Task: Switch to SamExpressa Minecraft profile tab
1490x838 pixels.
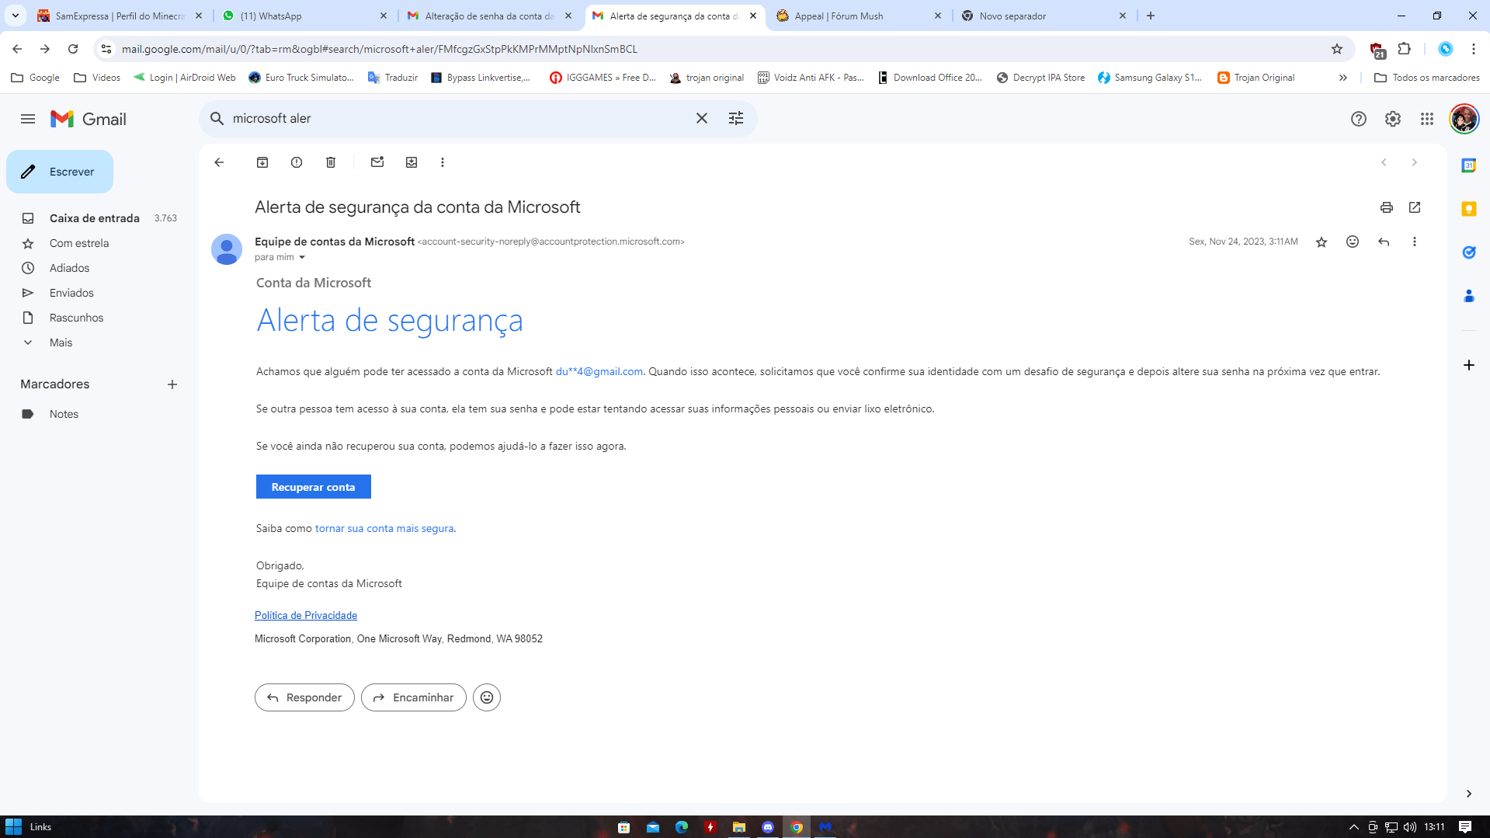Action: (120, 16)
